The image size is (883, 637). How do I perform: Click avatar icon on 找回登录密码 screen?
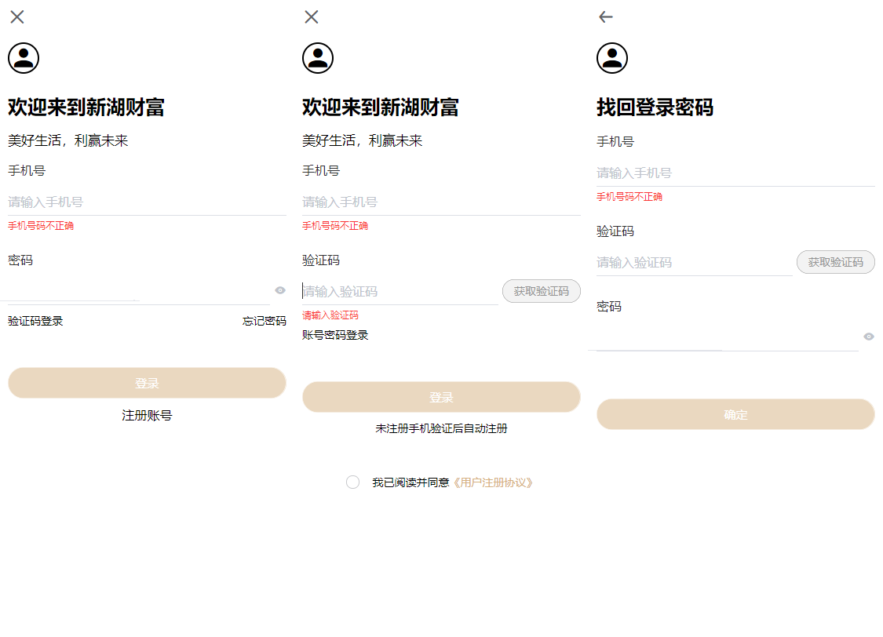(612, 58)
